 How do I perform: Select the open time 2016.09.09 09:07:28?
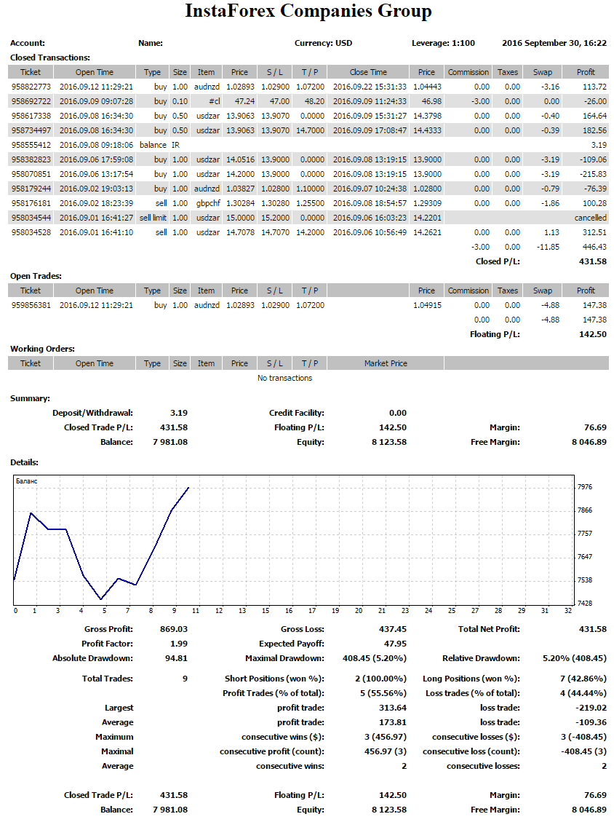pyautogui.click(x=97, y=101)
